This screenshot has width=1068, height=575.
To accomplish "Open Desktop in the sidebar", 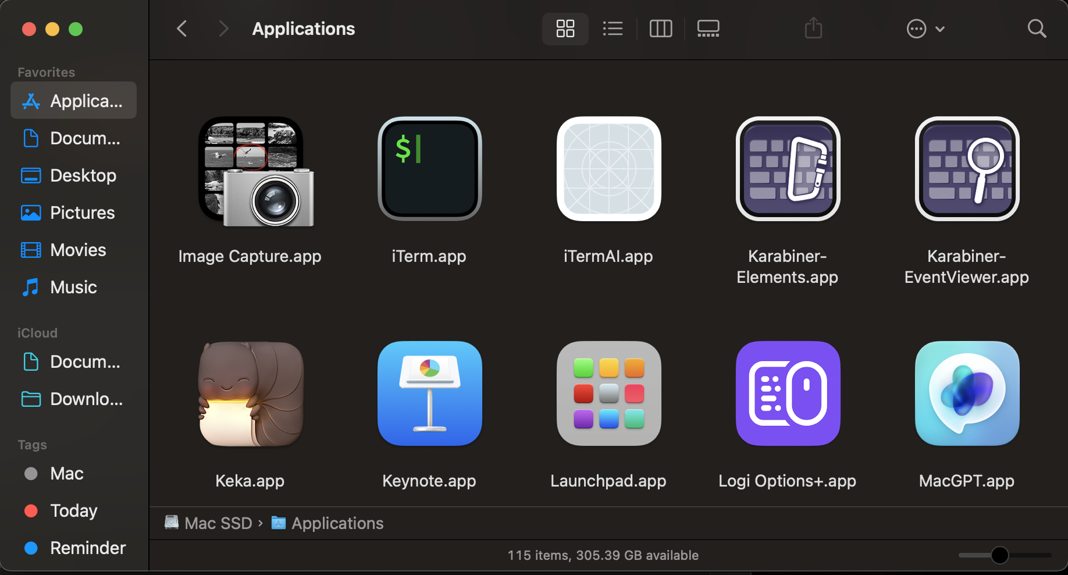I will click(x=73, y=175).
